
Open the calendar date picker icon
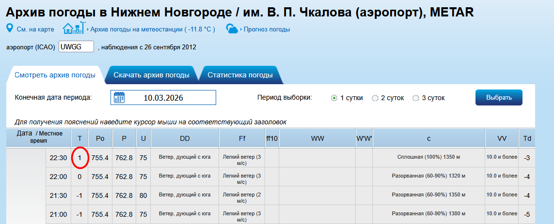[x=119, y=98]
